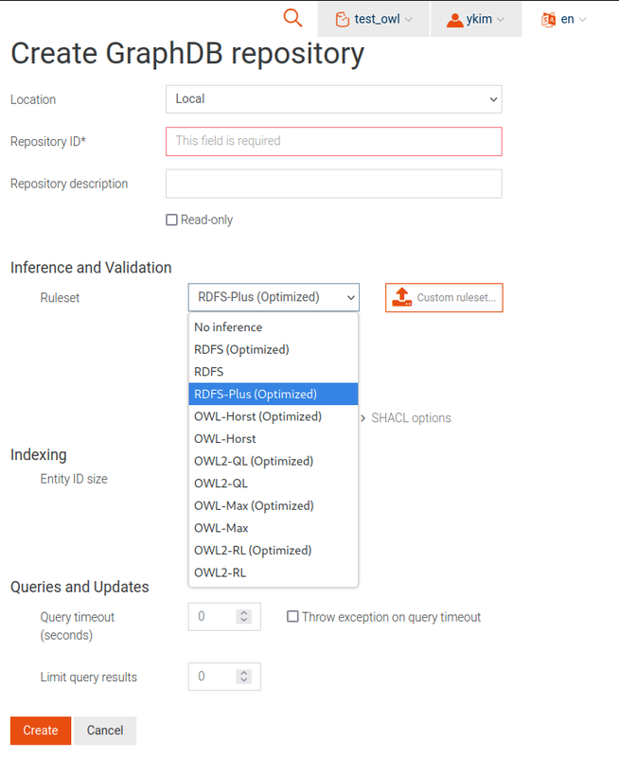Open the en language selector

point(564,19)
